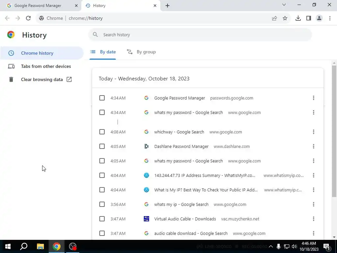The height and width of the screenshot is (253, 337).
Task: Open more actions for 4:34 AM whats my password entry
Action: (x=314, y=112)
